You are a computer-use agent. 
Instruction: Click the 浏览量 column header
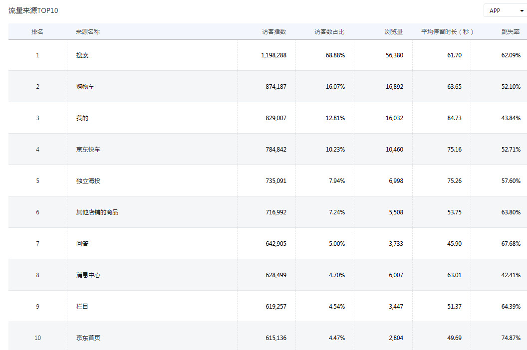pyautogui.click(x=394, y=31)
